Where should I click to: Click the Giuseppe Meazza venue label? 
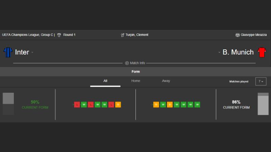254,35
